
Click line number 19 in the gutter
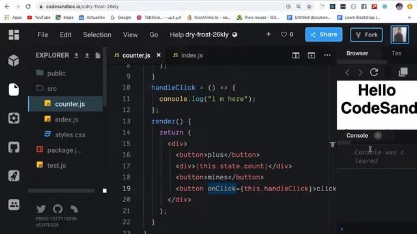[x=126, y=188]
